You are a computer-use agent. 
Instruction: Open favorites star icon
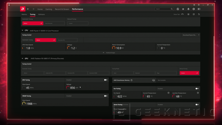pos(183,9)
